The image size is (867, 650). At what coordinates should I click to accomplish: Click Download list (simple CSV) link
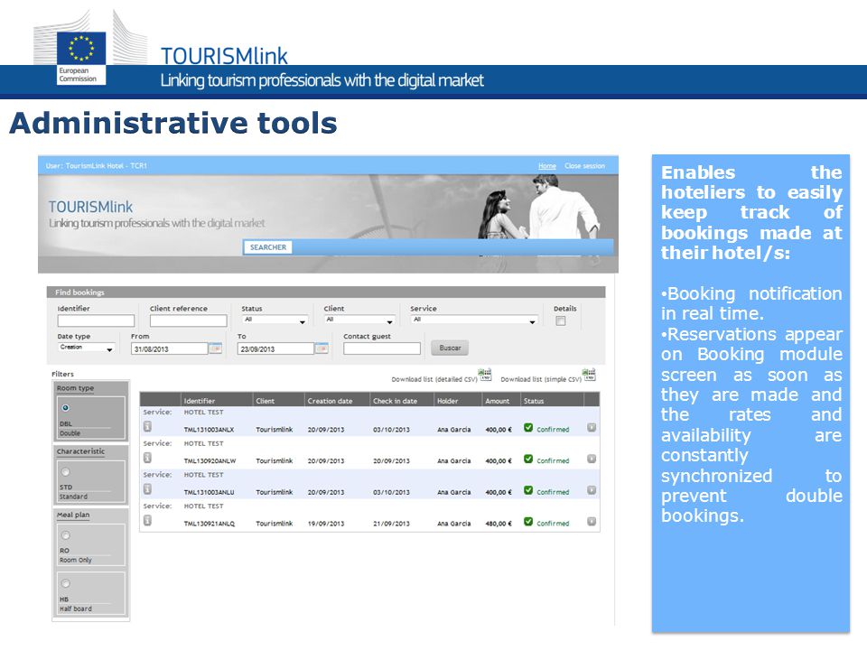tap(541, 379)
